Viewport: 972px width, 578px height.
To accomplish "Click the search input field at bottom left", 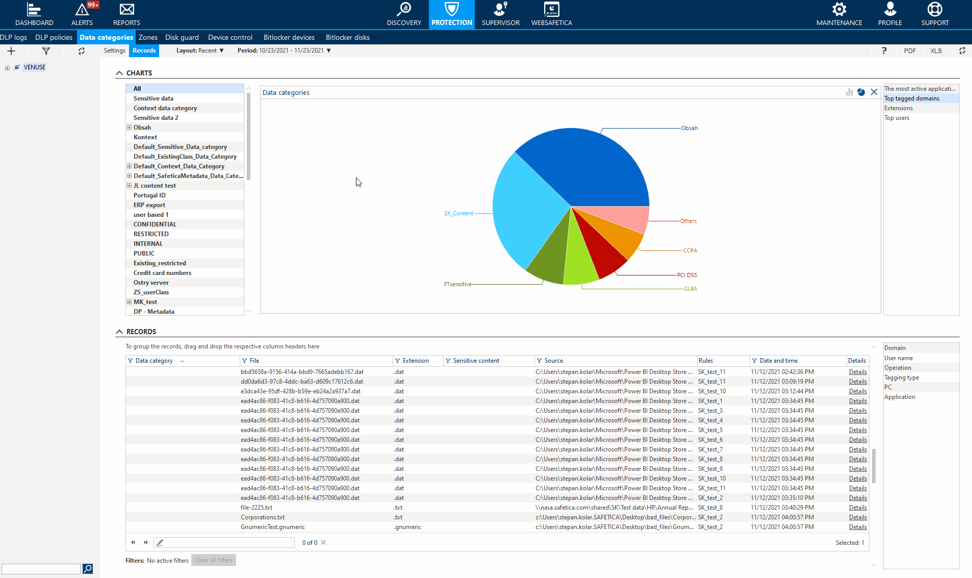I will click(x=41, y=569).
